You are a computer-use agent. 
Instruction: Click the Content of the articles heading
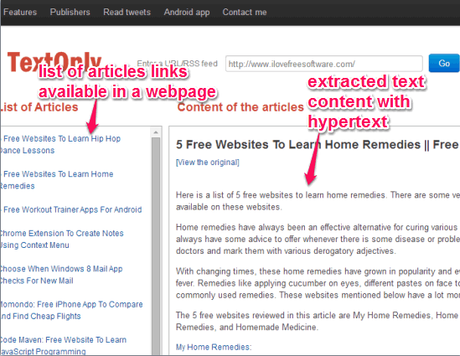pos(240,107)
